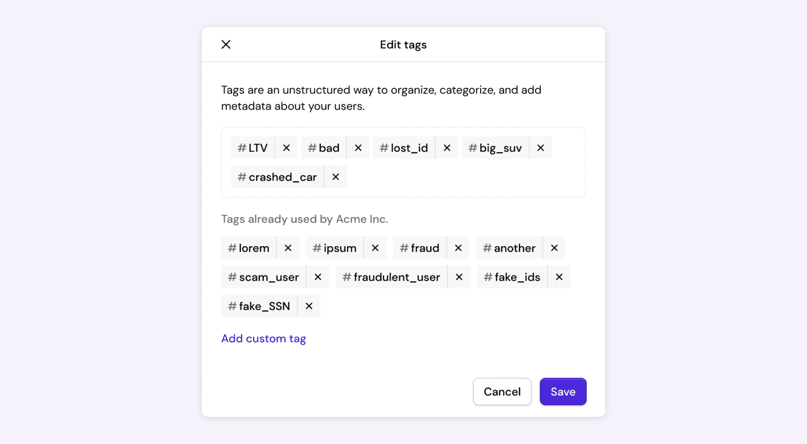The width and height of the screenshot is (807, 444).
Task: Remove the lorem tag
Action: click(x=288, y=248)
